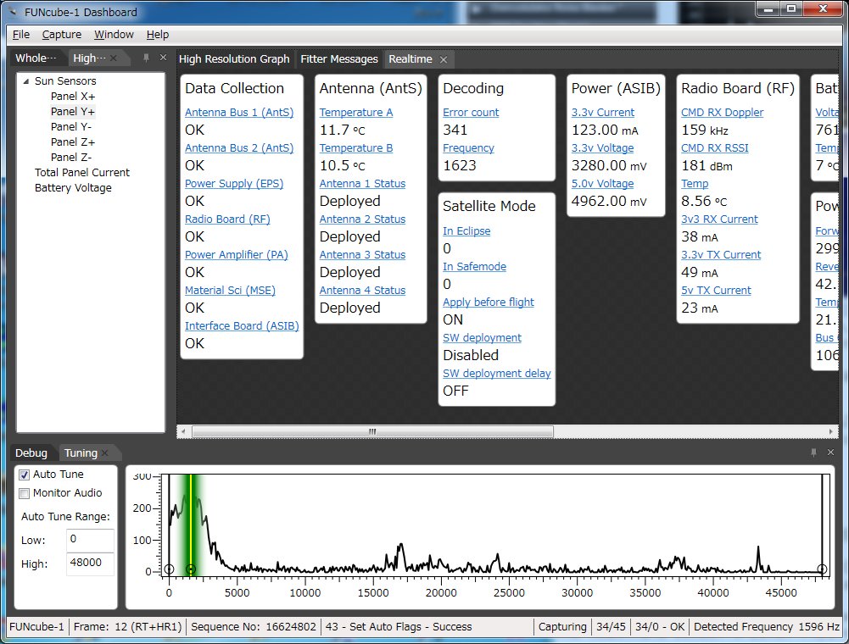Click the left range limit handle at 0
Viewport: 849px width, 644px height.
(169, 569)
